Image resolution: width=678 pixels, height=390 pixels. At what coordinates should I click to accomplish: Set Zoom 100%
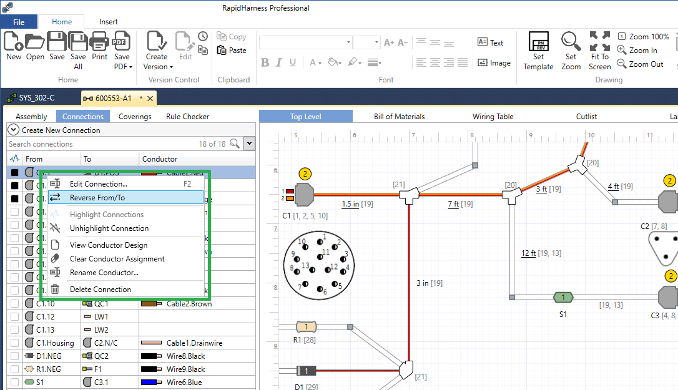click(643, 36)
